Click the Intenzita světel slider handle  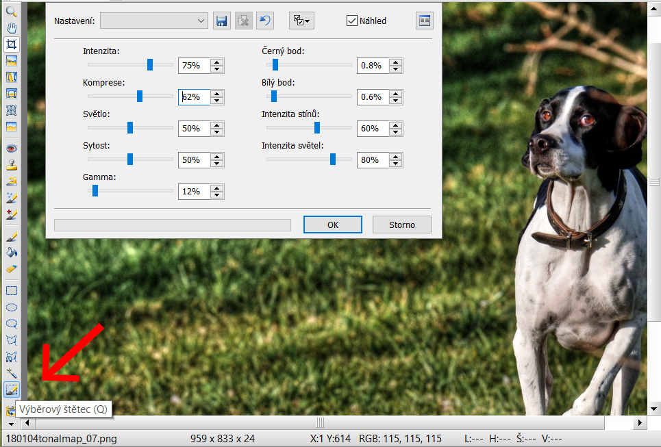point(333,159)
